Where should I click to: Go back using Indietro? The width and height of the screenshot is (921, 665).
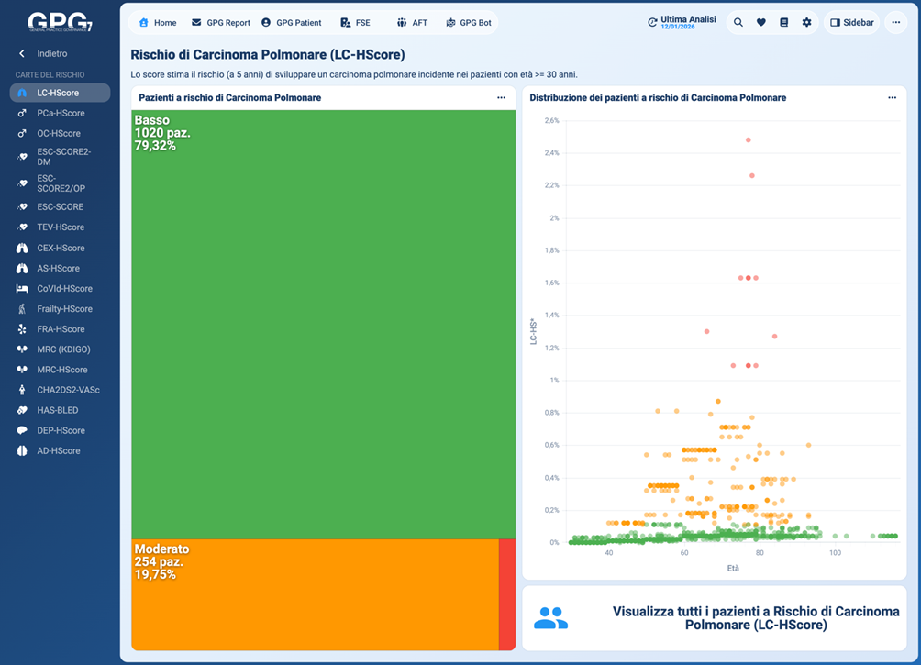51,54
